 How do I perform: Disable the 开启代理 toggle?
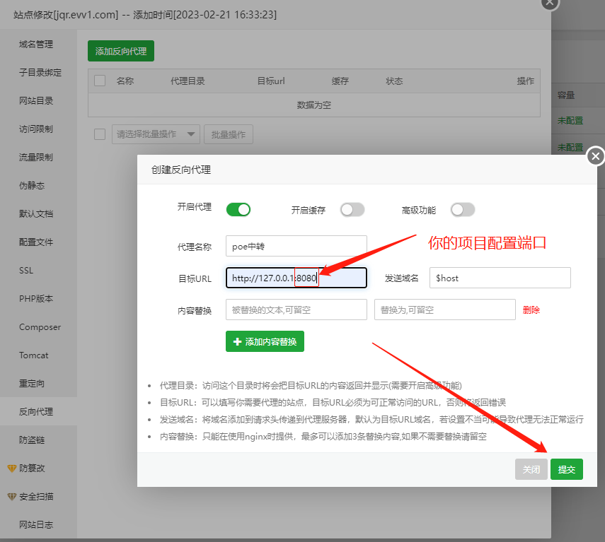238,209
